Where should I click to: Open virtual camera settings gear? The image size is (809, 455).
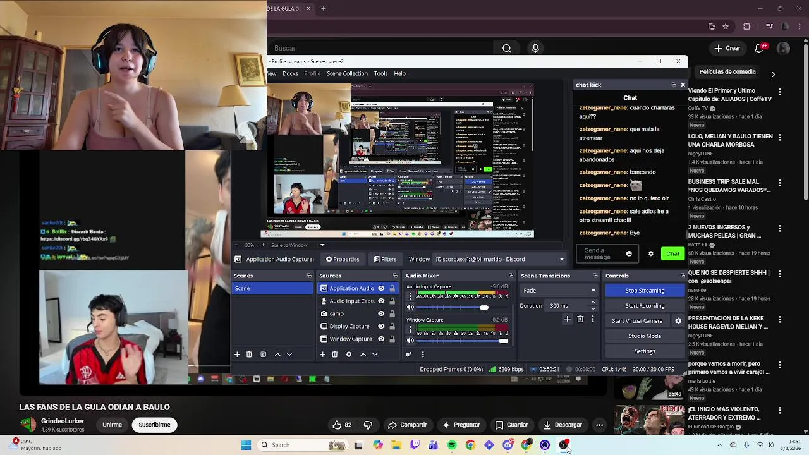[x=678, y=321]
